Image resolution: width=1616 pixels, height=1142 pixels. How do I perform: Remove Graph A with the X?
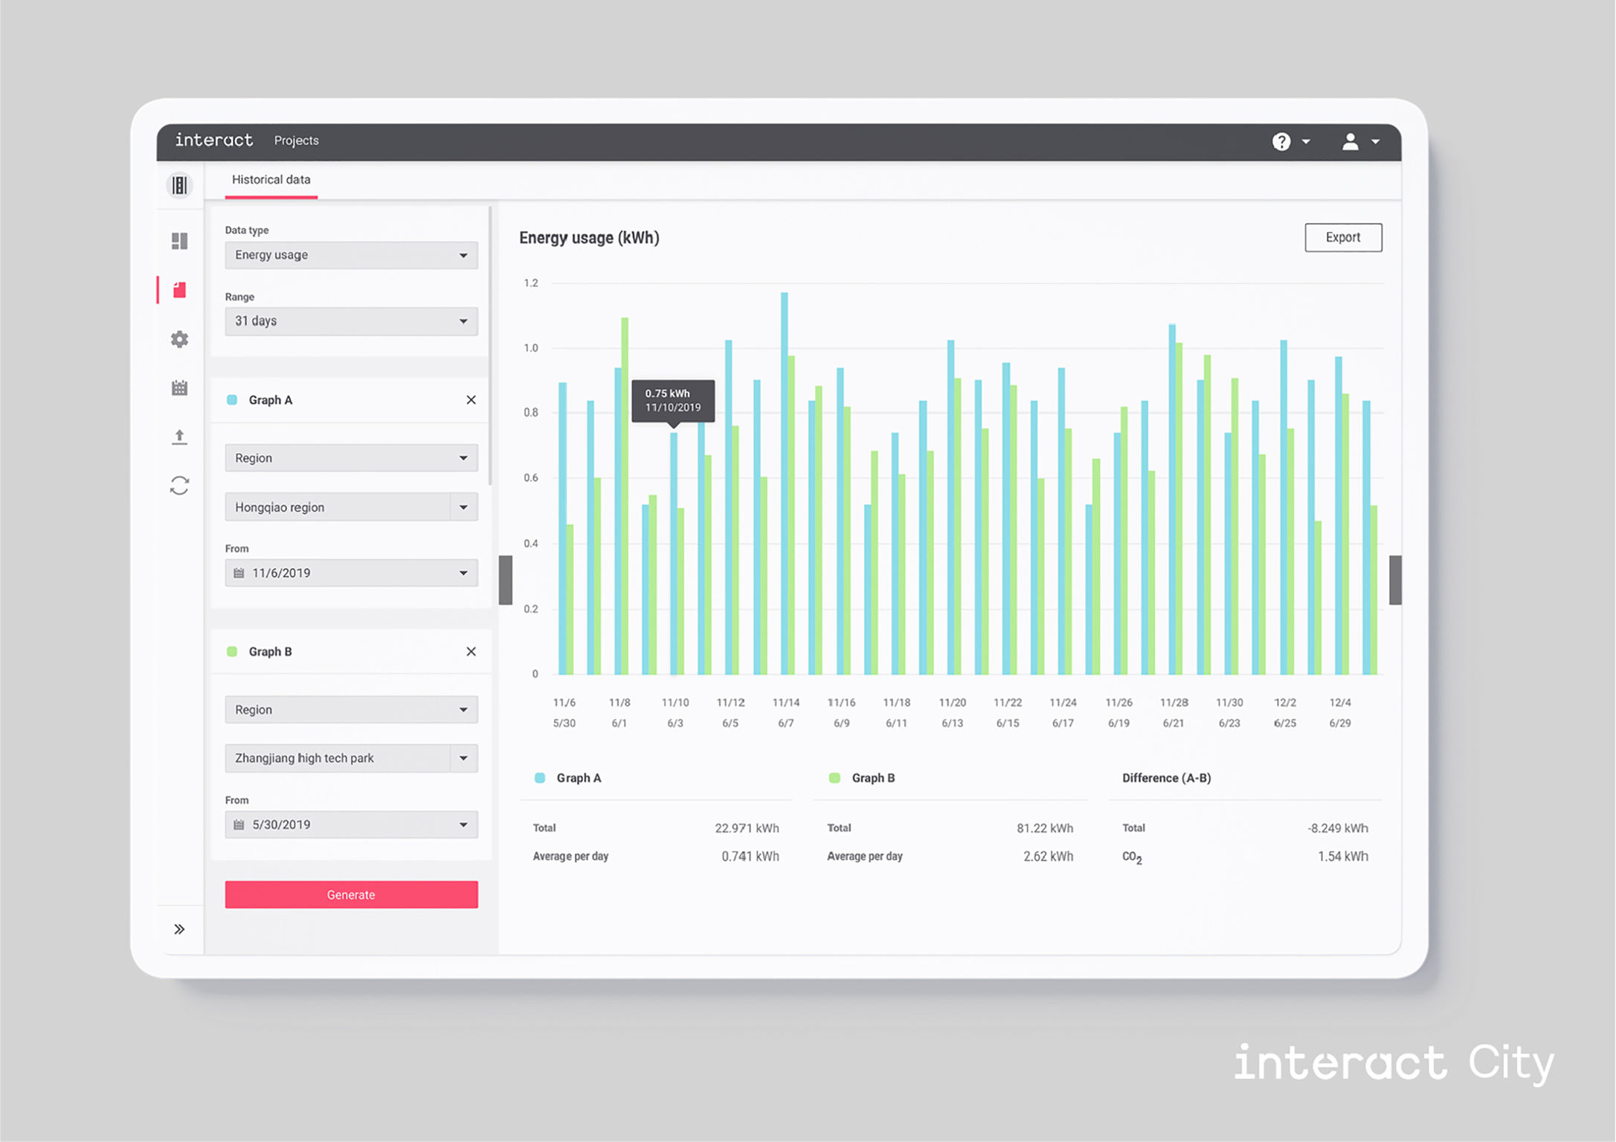(471, 400)
